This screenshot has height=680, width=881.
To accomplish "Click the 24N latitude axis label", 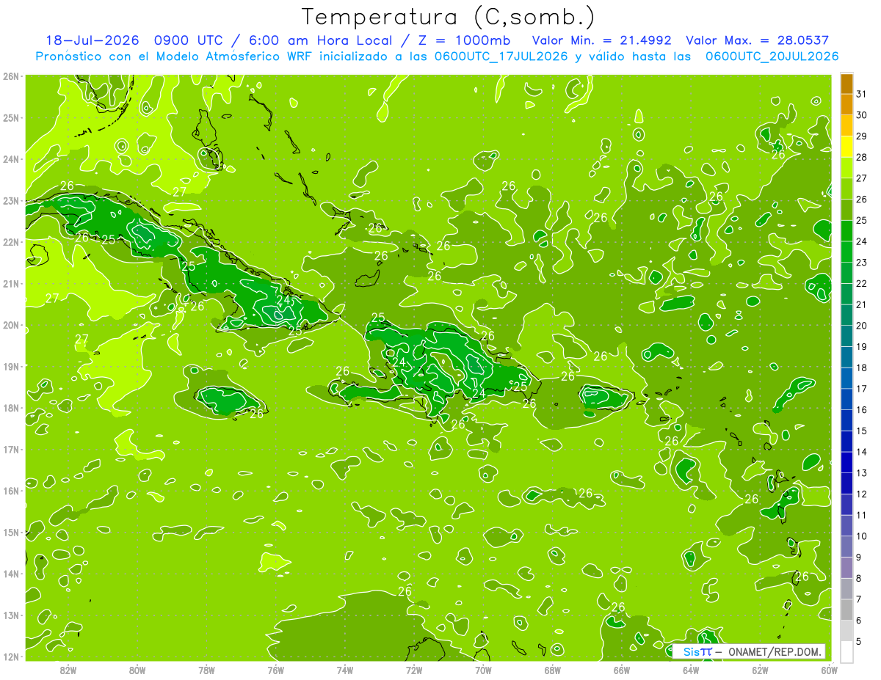I will (x=11, y=159).
